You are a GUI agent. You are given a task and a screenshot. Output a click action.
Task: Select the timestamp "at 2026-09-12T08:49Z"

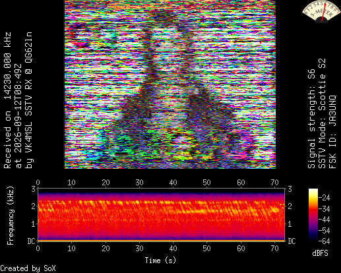(x=18, y=116)
